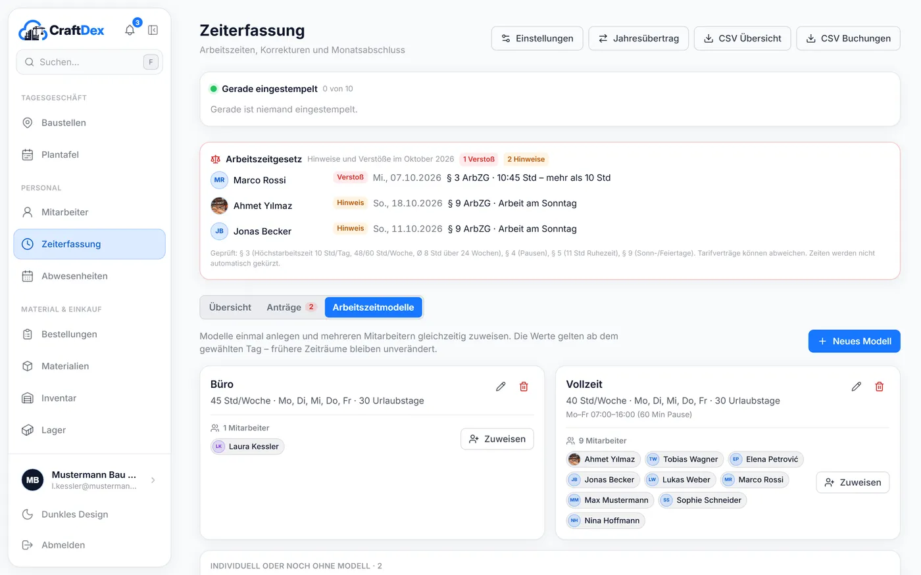The width and height of the screenshot is (921, 575).
Task: Open Abwesenheiten in the sidebar
Action: (89, 276)
